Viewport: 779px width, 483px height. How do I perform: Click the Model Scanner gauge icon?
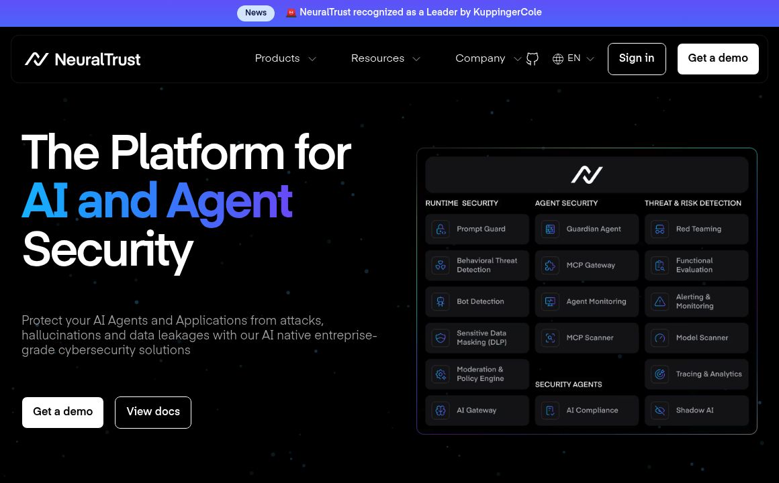pyautogui.click(x=659, y=338)
